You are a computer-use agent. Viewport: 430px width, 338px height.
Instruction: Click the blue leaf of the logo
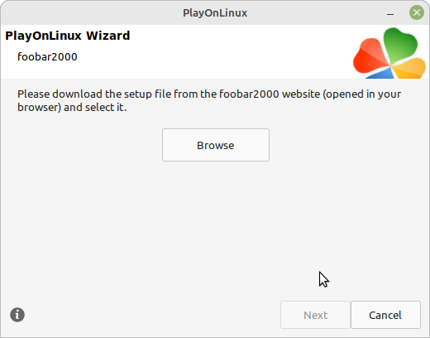(x=382, y=74)
